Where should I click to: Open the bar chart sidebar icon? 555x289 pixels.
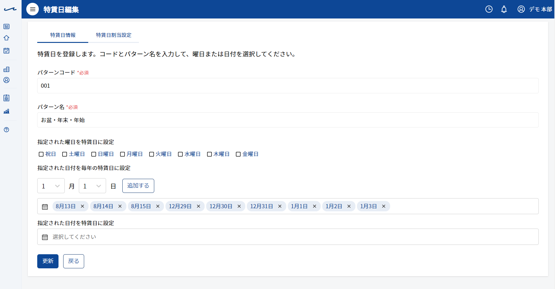click(x=6, y=111)
